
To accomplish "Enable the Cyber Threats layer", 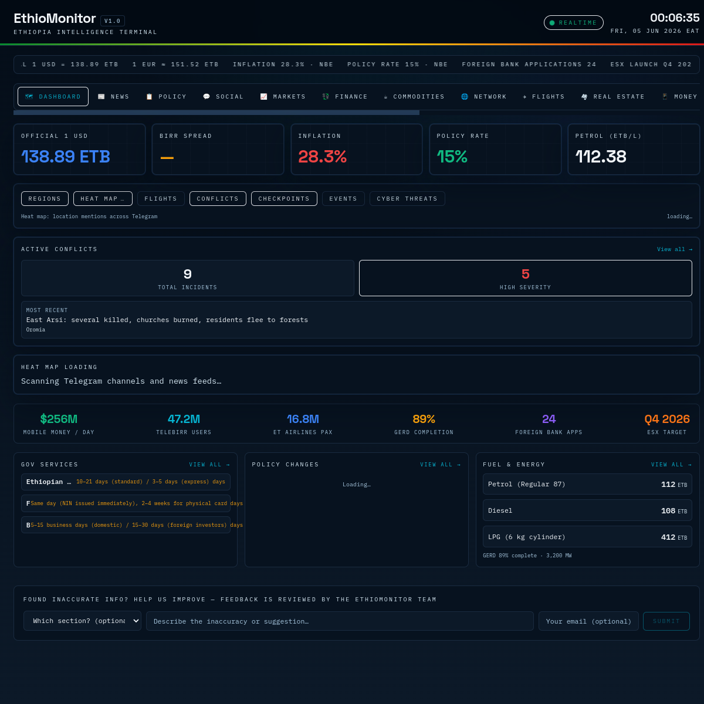I will (x=407, y=199).
